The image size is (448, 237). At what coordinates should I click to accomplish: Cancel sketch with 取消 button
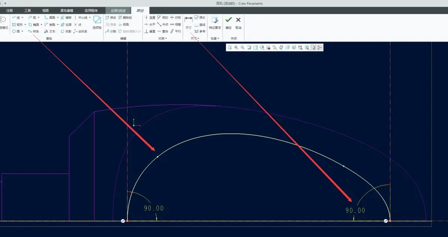tap(238, 22)
